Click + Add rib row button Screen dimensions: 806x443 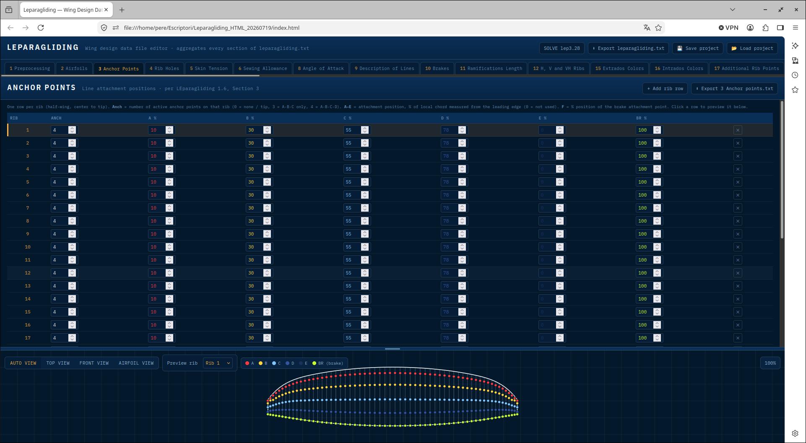click(x=665, y=88)
